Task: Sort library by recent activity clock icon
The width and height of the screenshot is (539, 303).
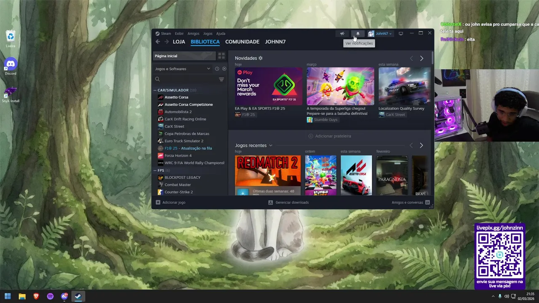Action: click(x=217, y=69)
